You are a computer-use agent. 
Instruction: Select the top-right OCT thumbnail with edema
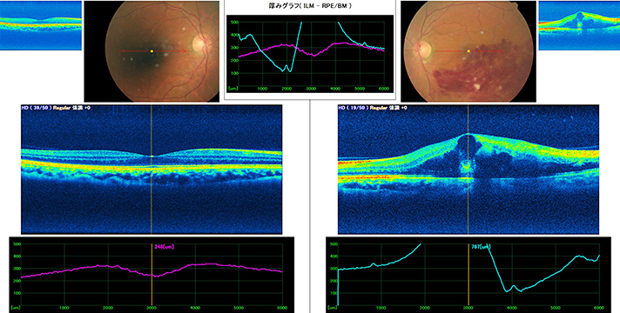(579, 25)
